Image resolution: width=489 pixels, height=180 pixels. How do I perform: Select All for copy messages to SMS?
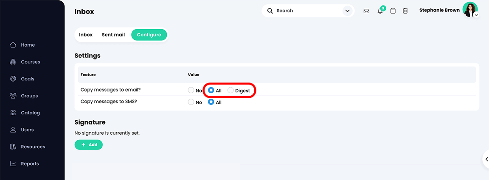pos(211,102)
